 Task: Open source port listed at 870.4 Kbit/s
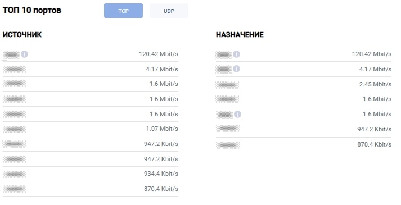click(15, 189)
